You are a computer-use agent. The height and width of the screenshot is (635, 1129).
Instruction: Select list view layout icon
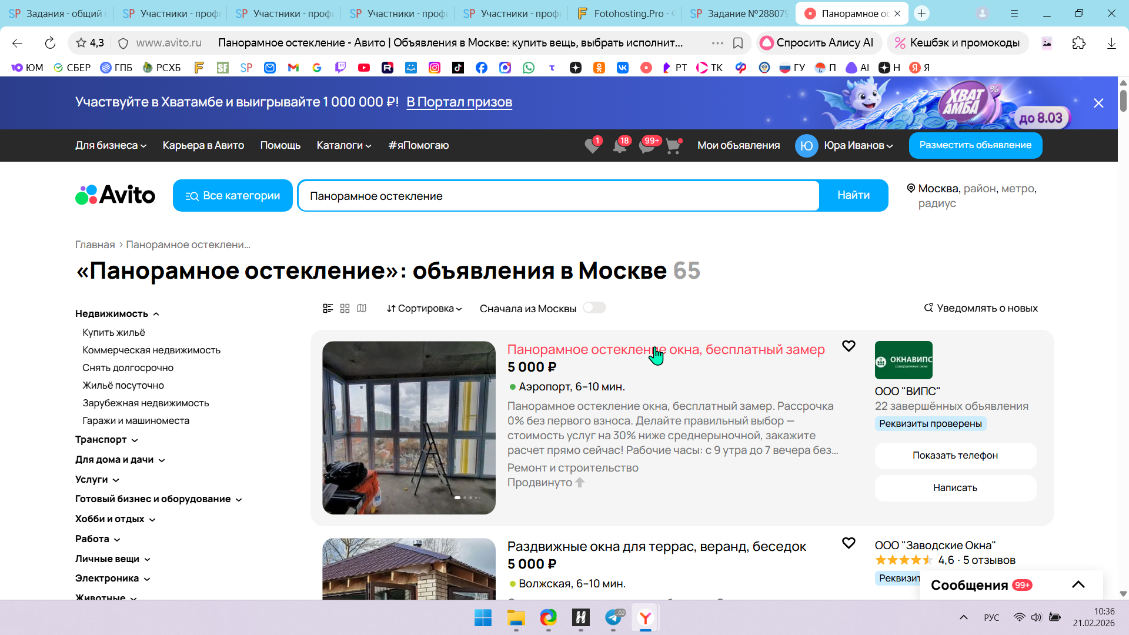(328, 308)
